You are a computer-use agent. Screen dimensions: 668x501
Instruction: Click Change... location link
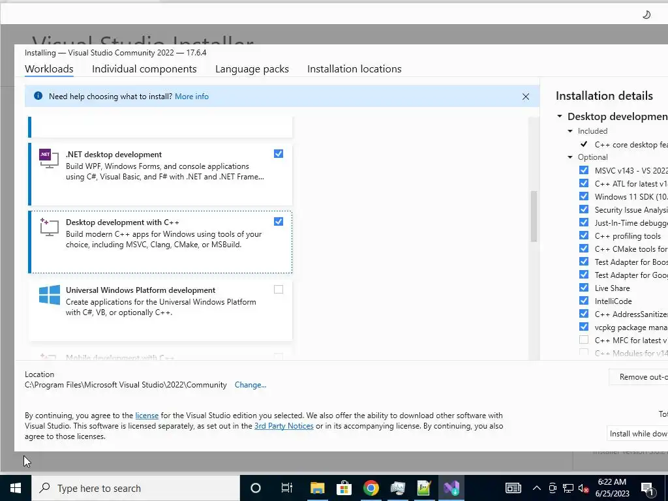[x=250, y=385]
